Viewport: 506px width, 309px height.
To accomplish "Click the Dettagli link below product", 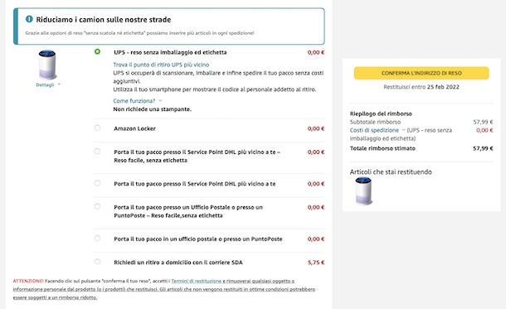I will click(45, 84).
